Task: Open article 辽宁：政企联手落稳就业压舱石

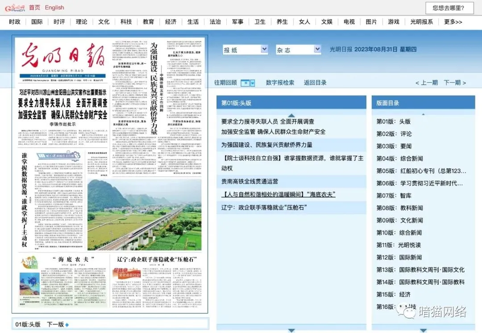Action: click(x=264, y=207)
